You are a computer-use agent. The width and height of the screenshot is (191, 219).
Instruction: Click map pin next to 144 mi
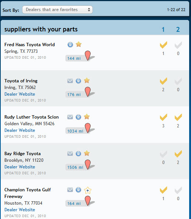[x=88, y=56]
